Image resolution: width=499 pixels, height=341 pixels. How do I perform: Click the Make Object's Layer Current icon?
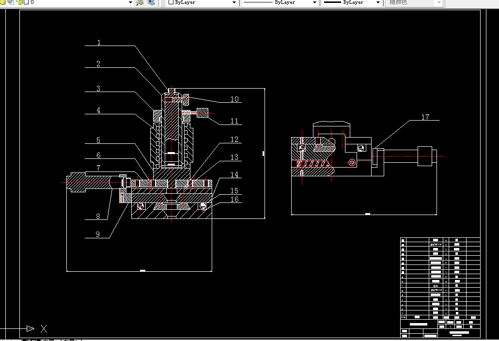[x=140, y=2]
